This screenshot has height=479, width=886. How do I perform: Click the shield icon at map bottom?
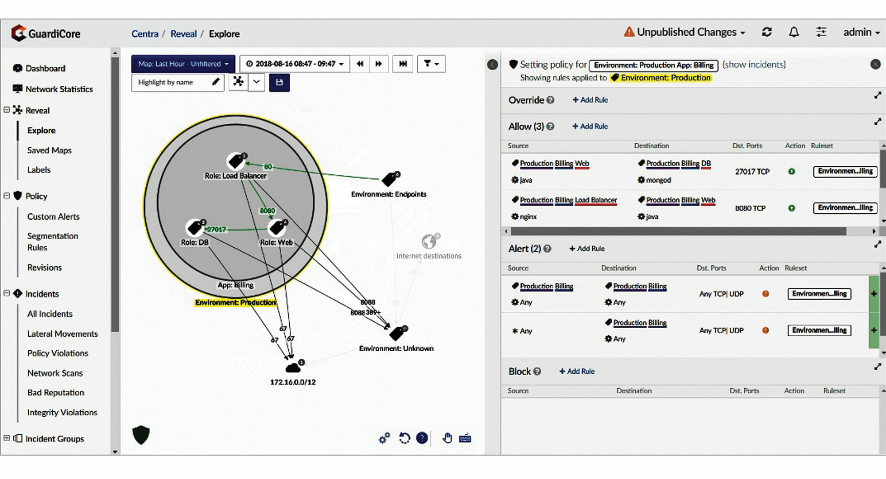click(x=141, y=435)
